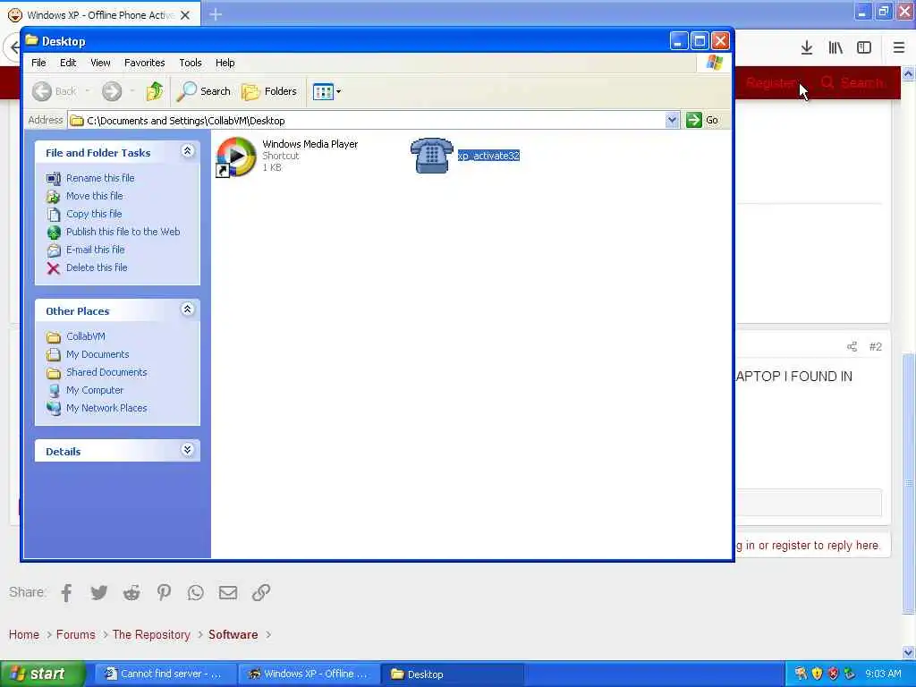The height and width of the screenshot is (687, 916).
Task: Open the Help menu
Action: pos(225,63)
